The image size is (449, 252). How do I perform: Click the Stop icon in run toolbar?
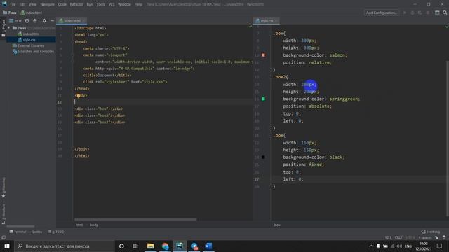tap(428, 13)
